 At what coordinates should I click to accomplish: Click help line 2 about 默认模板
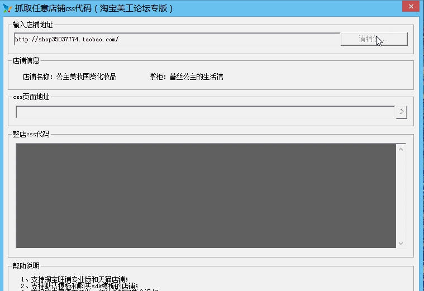80,286
